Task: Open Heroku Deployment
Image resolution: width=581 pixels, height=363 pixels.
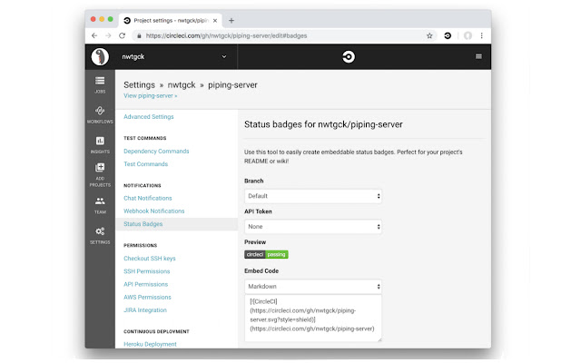Action: click(150, 344)
